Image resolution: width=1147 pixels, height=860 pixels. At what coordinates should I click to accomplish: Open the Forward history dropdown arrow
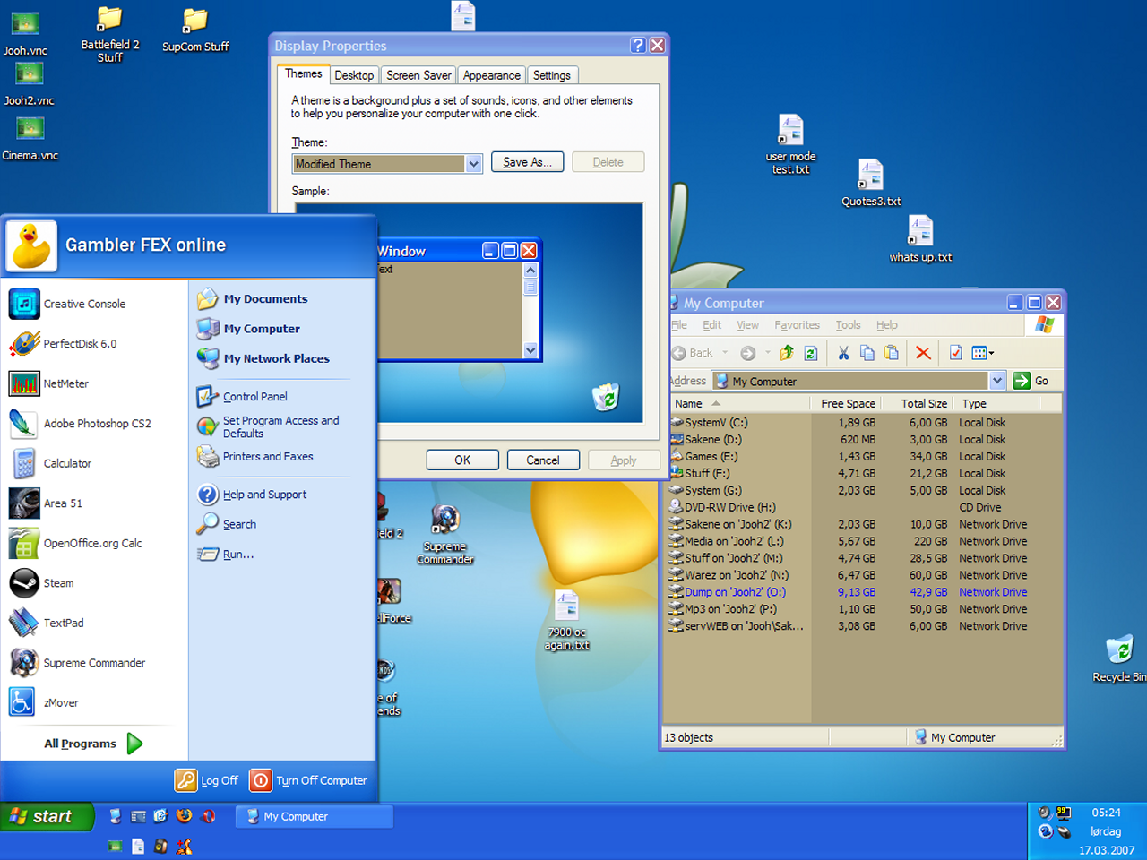point(768,353)
